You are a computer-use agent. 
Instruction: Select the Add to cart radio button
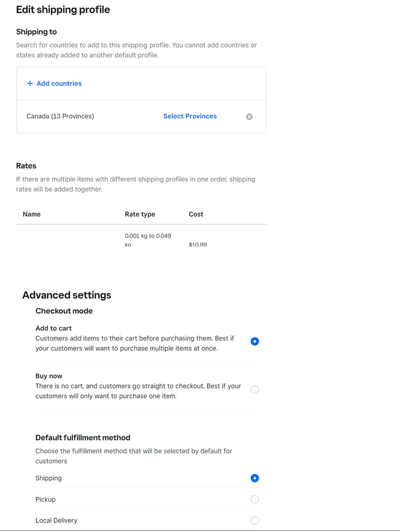tap(254, 341)
